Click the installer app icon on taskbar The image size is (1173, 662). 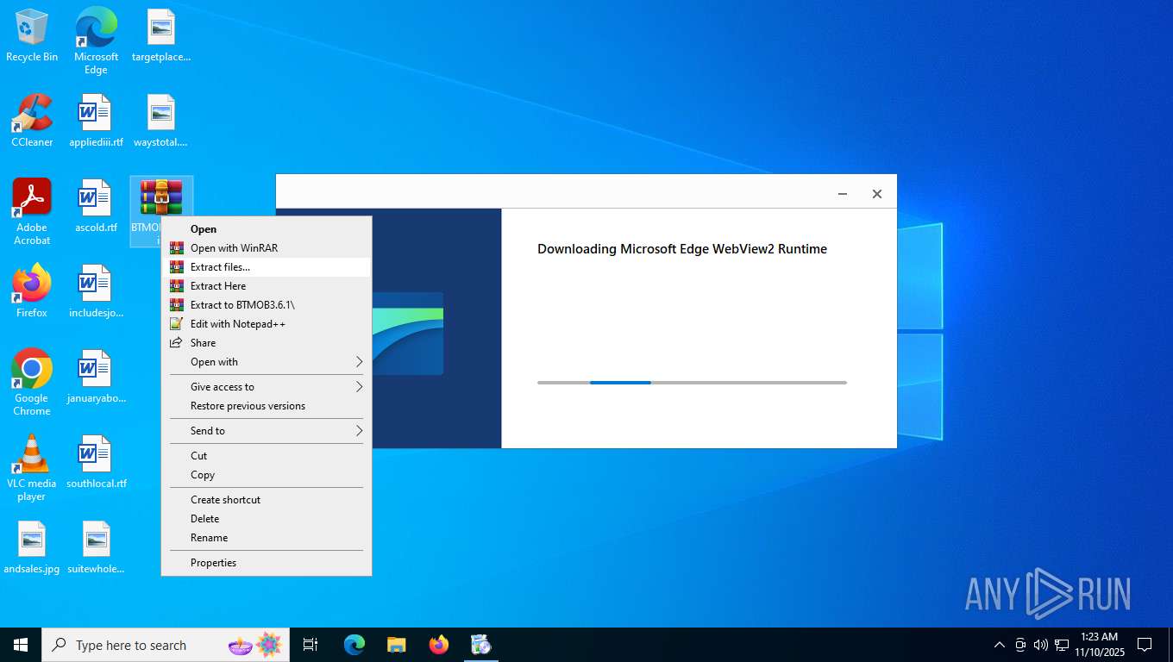pos(480,645)
